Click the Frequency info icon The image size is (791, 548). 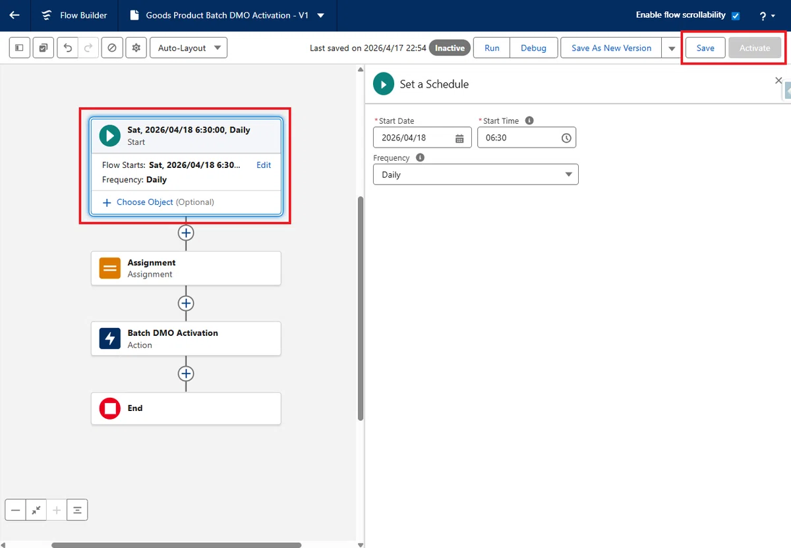pyautogui.click(x=420, y=158)
